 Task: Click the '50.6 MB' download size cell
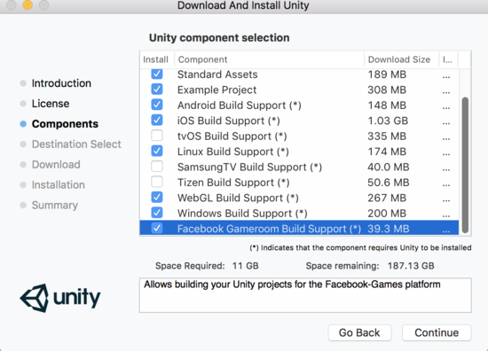(x=389, y=183)
